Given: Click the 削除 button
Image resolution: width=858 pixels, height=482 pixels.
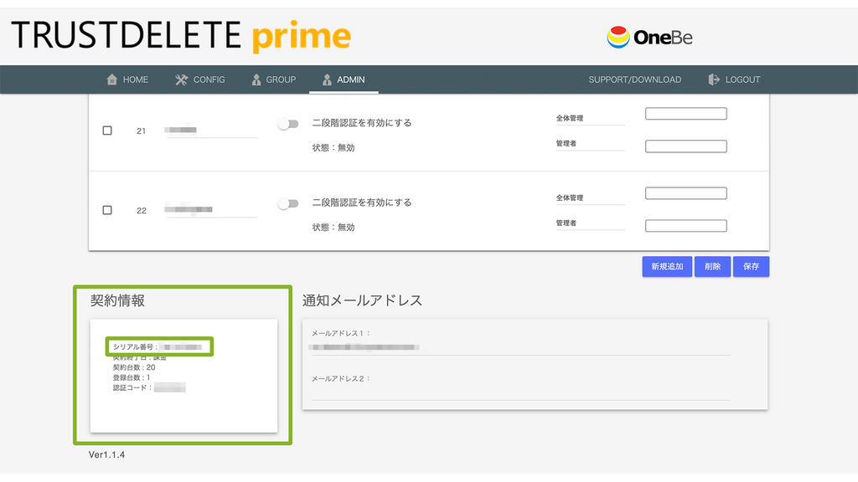Looking at the screenshot, I should [x=712, y=267].
